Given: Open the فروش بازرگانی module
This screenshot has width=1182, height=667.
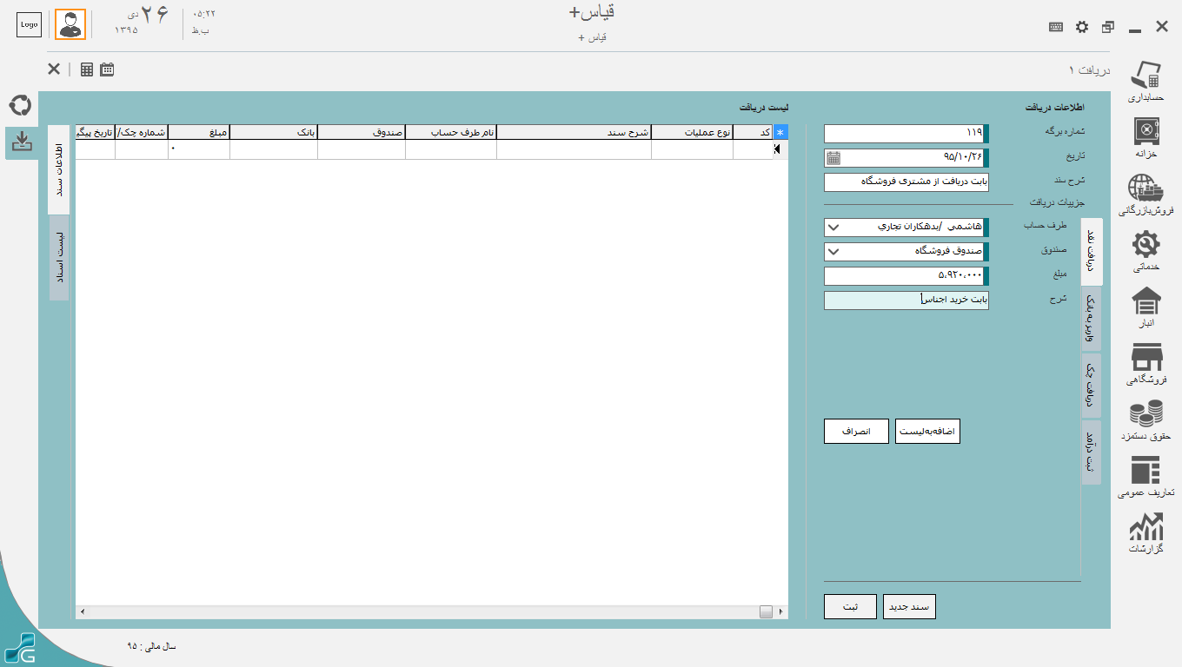Looking at the screenshot, I should (1145, 194).
